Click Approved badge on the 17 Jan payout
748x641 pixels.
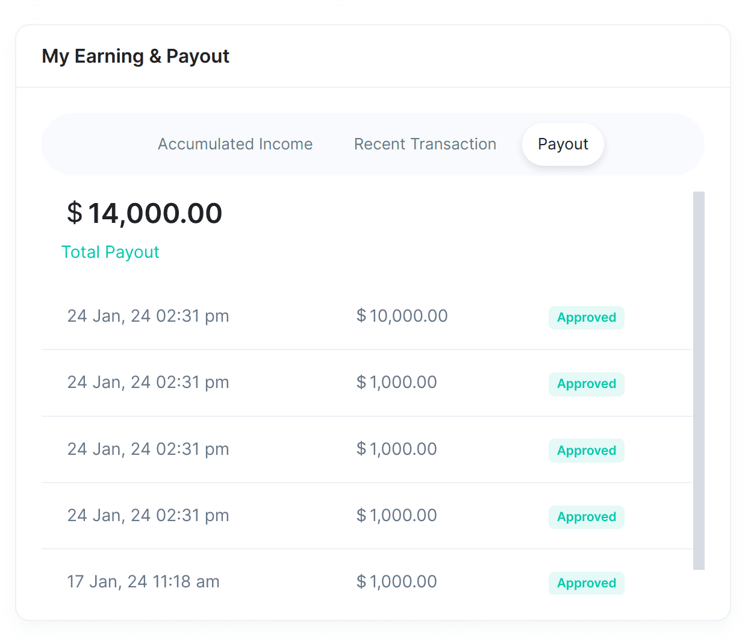586,583
